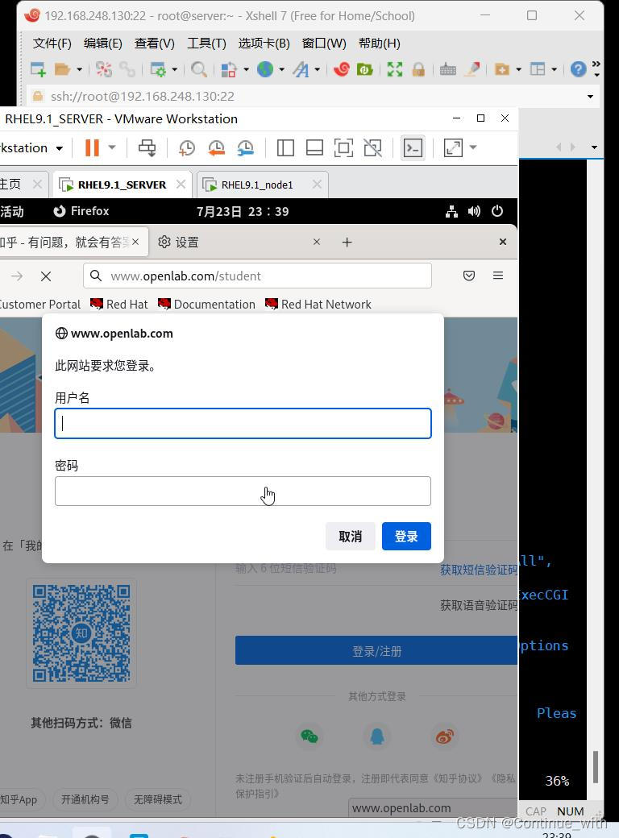Click the GNOME clock 7月23日 23:39
Viewport: 619px width, 838px height.
tap(243, 212)
